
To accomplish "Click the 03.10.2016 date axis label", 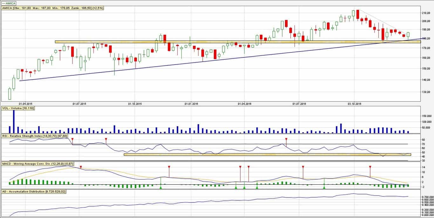I will point(354,104).
